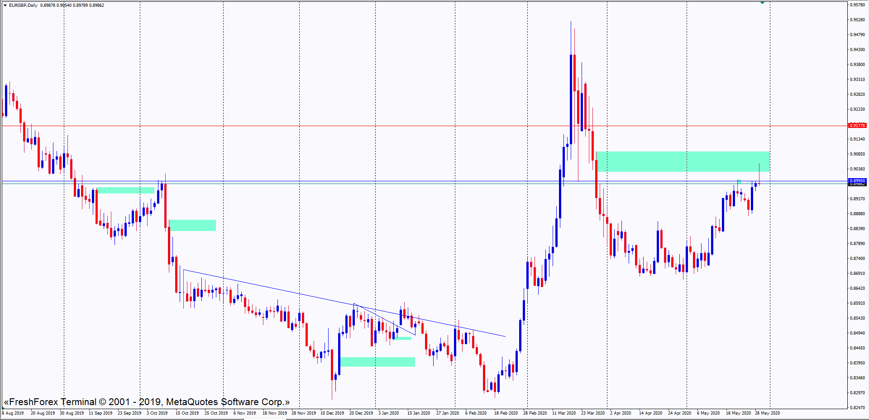Click the chart shift triangle at top edge

coord(762,3)
